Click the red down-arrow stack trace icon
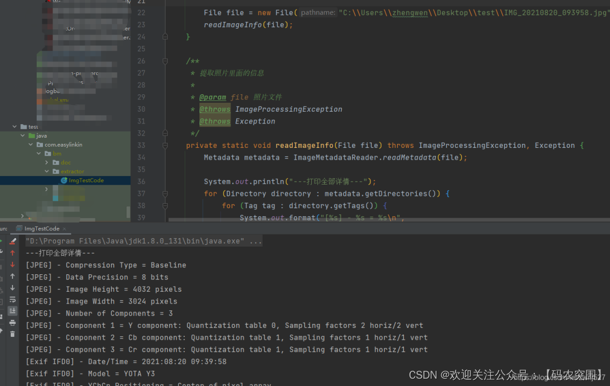 tap(12, 265)
